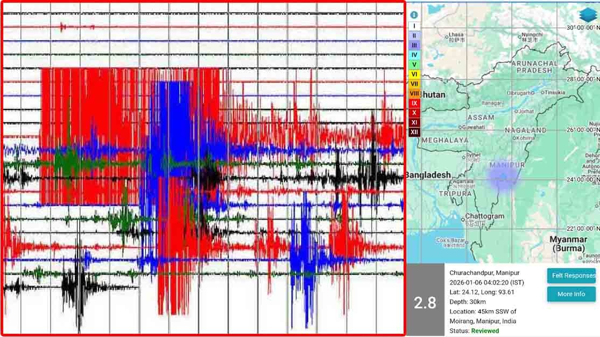Click the red intensity IX swatch

click(x=414, y=103)
